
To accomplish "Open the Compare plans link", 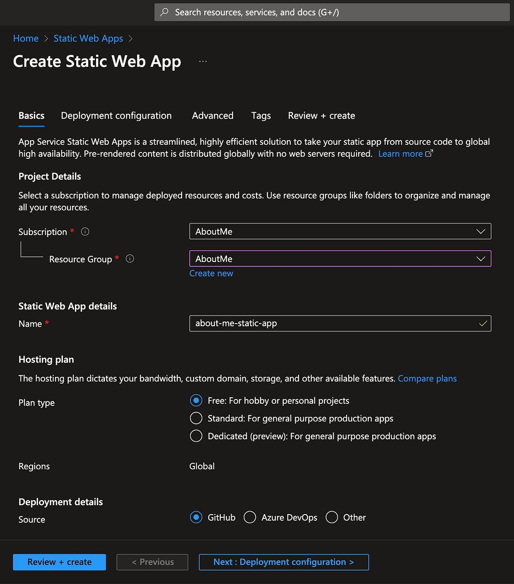I will coord(427,378).
